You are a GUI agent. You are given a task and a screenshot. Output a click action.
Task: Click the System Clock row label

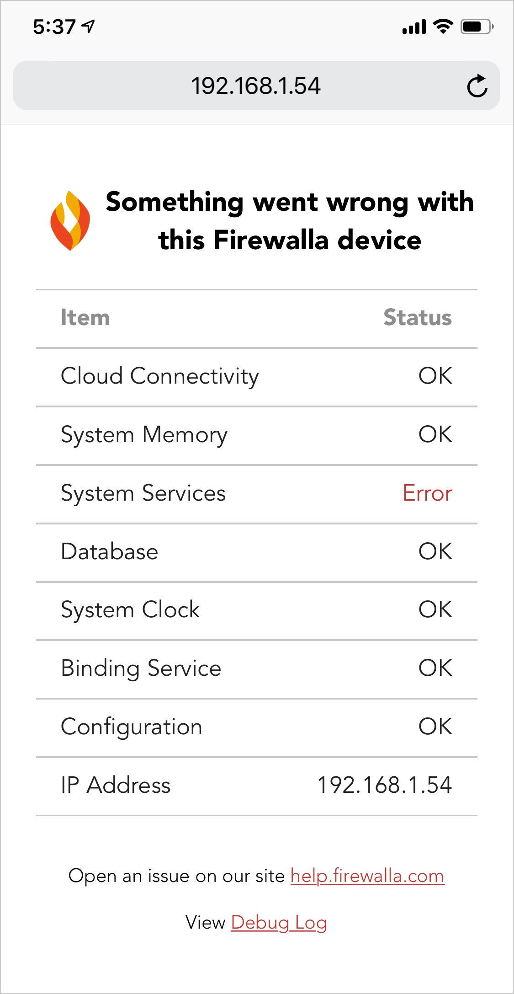(x=130, y=610)
